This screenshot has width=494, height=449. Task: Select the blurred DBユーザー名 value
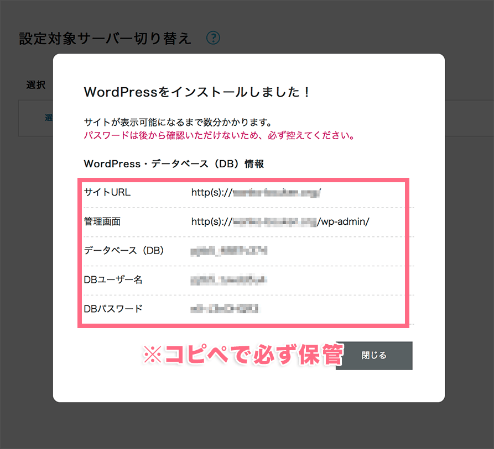[228, 280]
